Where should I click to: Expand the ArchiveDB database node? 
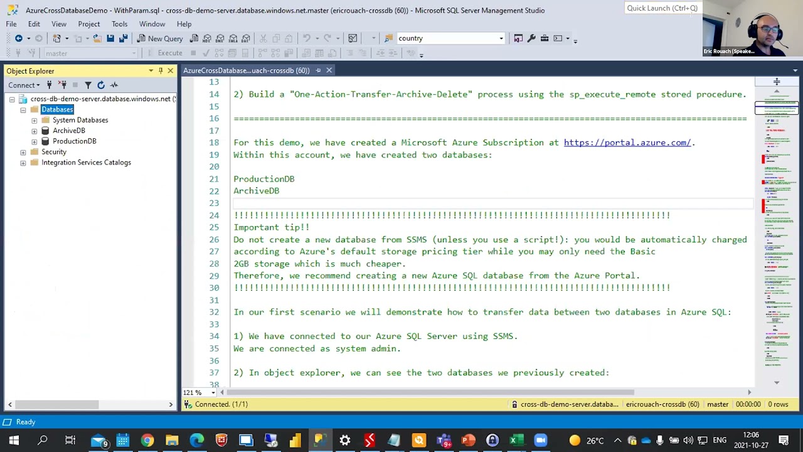click(x=35, y=131)
